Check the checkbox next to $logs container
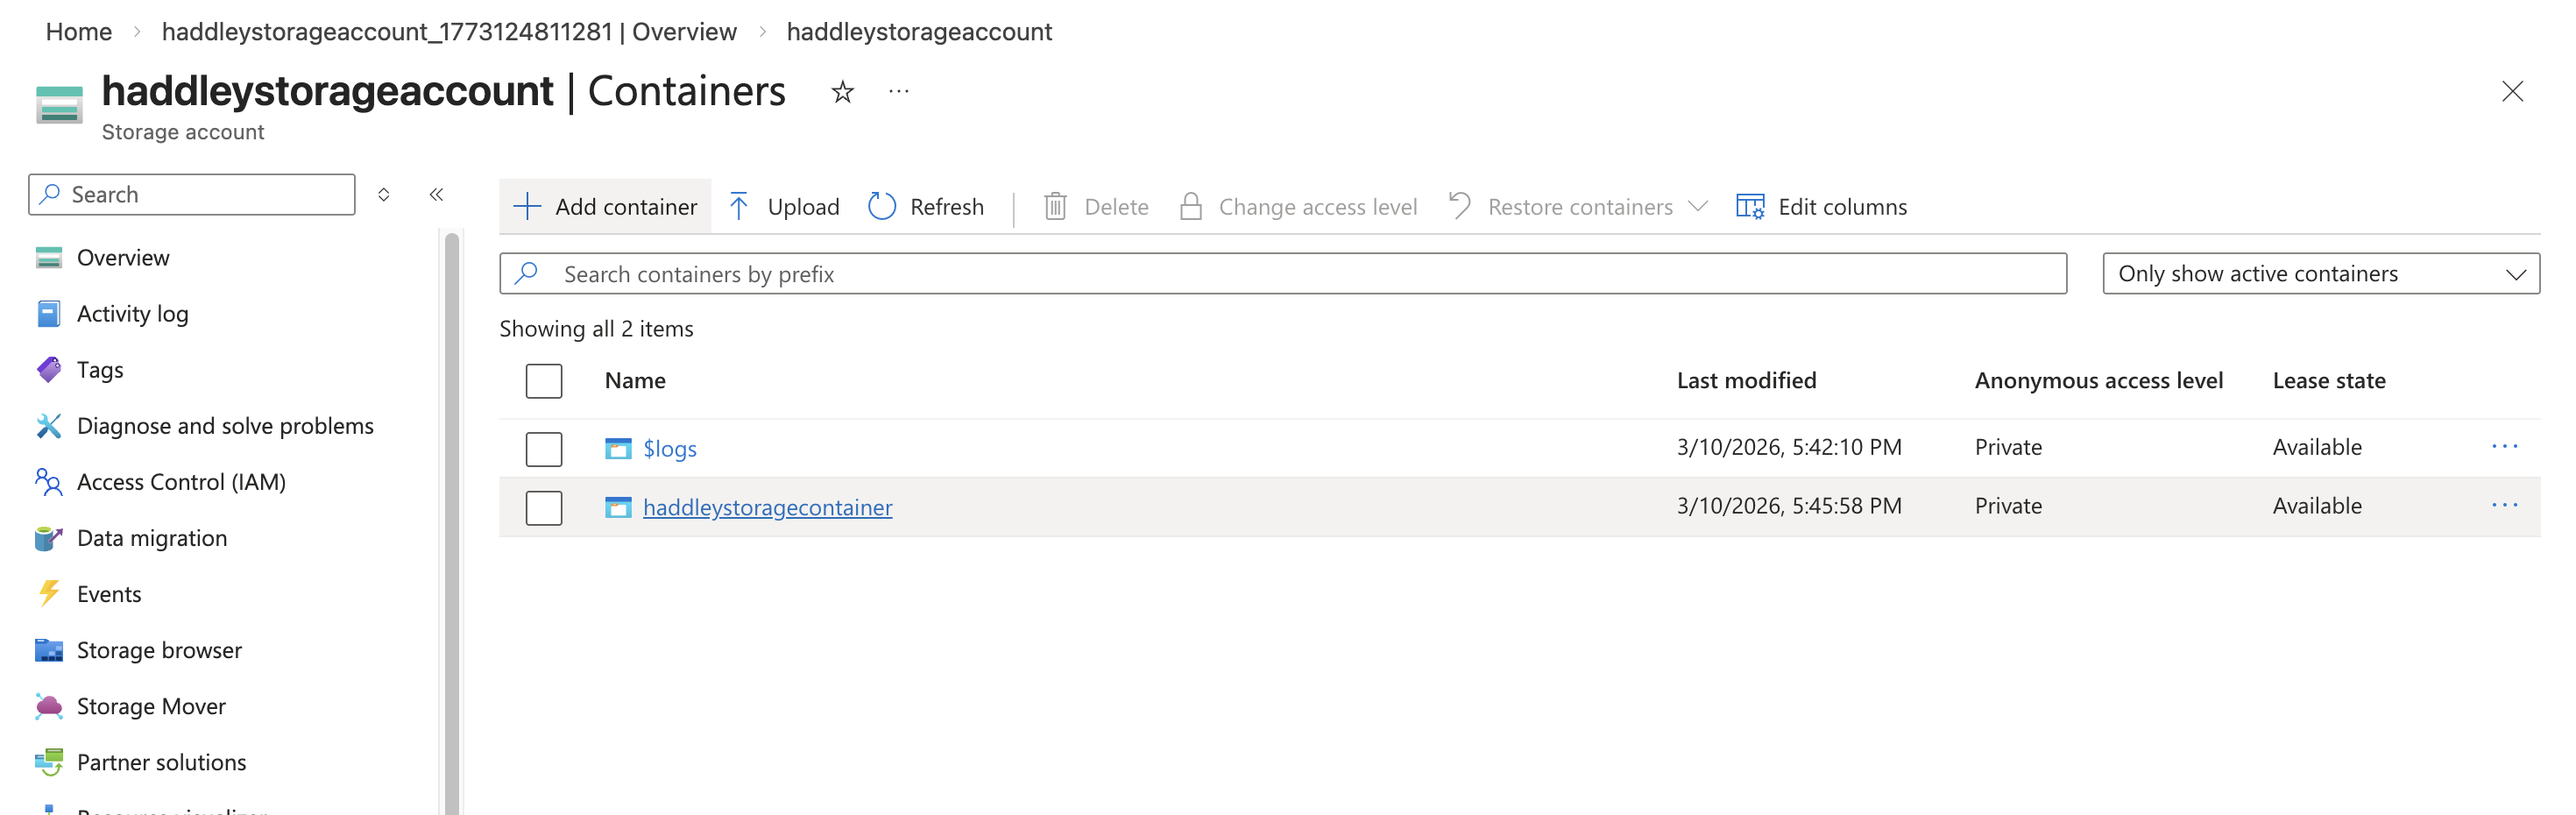Viewport: 2576px width, 815px height. 543,449
